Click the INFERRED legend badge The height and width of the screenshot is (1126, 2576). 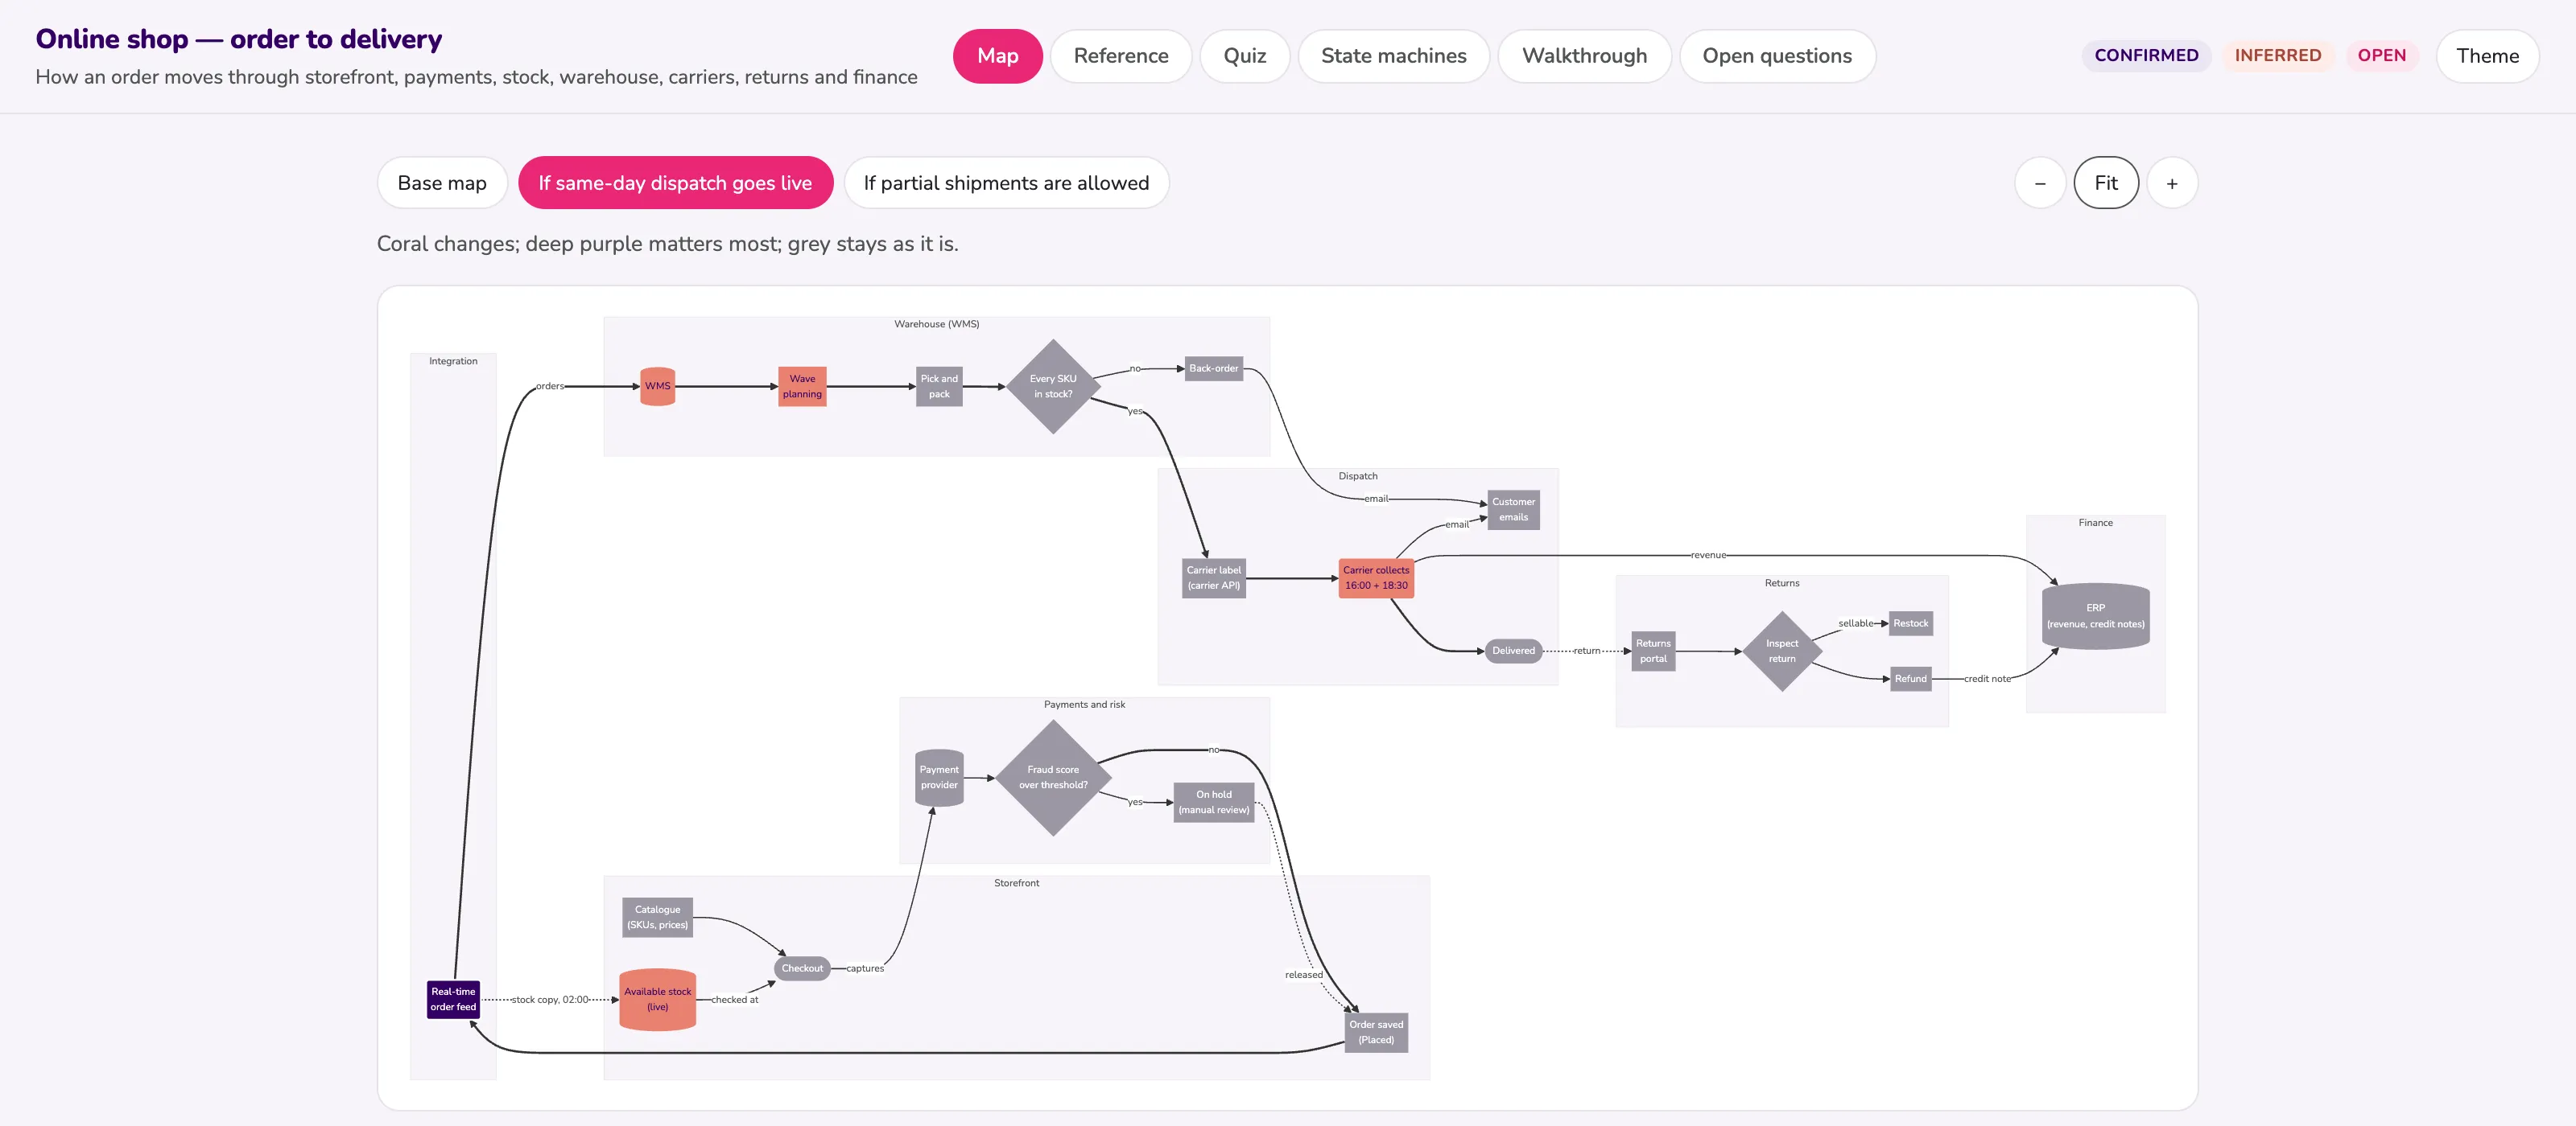coord(2278,56)
